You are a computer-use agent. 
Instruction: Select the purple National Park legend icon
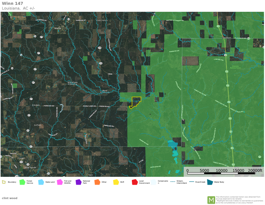coord(78,182)
